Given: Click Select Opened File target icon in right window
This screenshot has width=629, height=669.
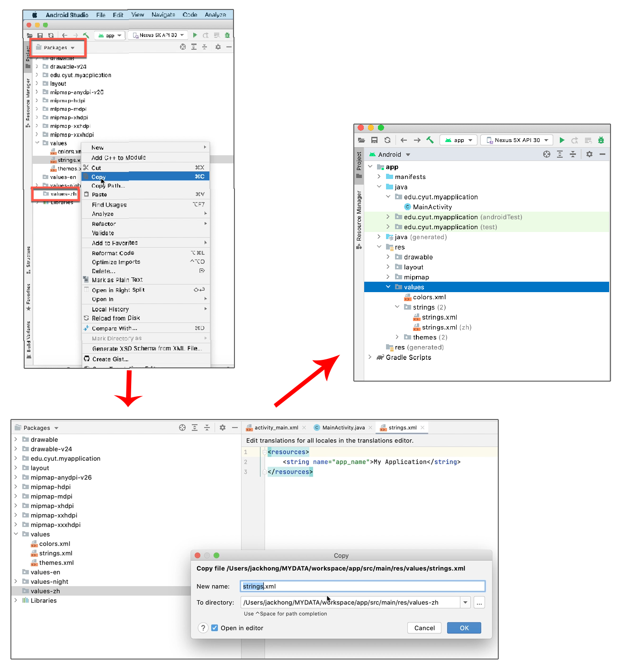Looking at the screenshot, I should pyautogui.click(x=547, y=154).
